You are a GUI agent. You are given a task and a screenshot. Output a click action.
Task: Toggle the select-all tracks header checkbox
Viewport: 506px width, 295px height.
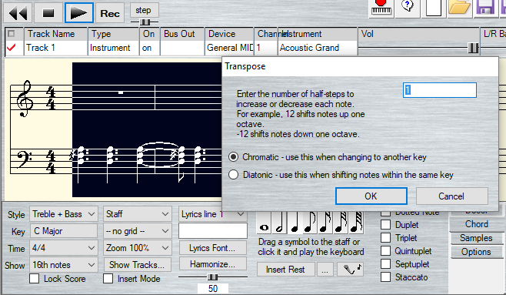point(12,34)
